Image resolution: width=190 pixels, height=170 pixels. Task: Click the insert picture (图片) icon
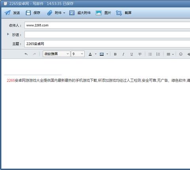coord(99,13)
